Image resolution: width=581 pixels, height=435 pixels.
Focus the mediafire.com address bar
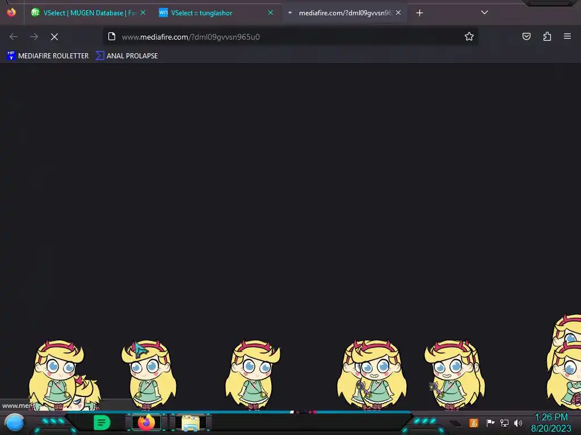tap(289, 37)
